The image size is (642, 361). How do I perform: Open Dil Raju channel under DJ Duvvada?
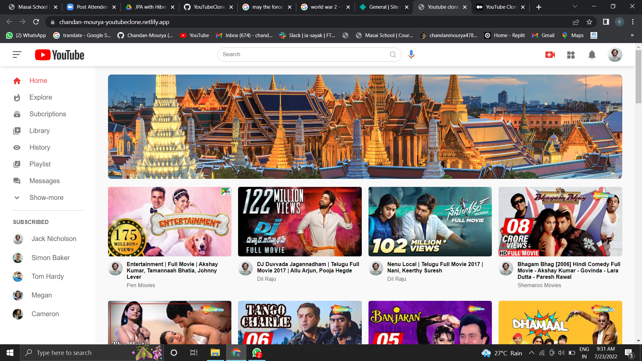pos(266,279)
